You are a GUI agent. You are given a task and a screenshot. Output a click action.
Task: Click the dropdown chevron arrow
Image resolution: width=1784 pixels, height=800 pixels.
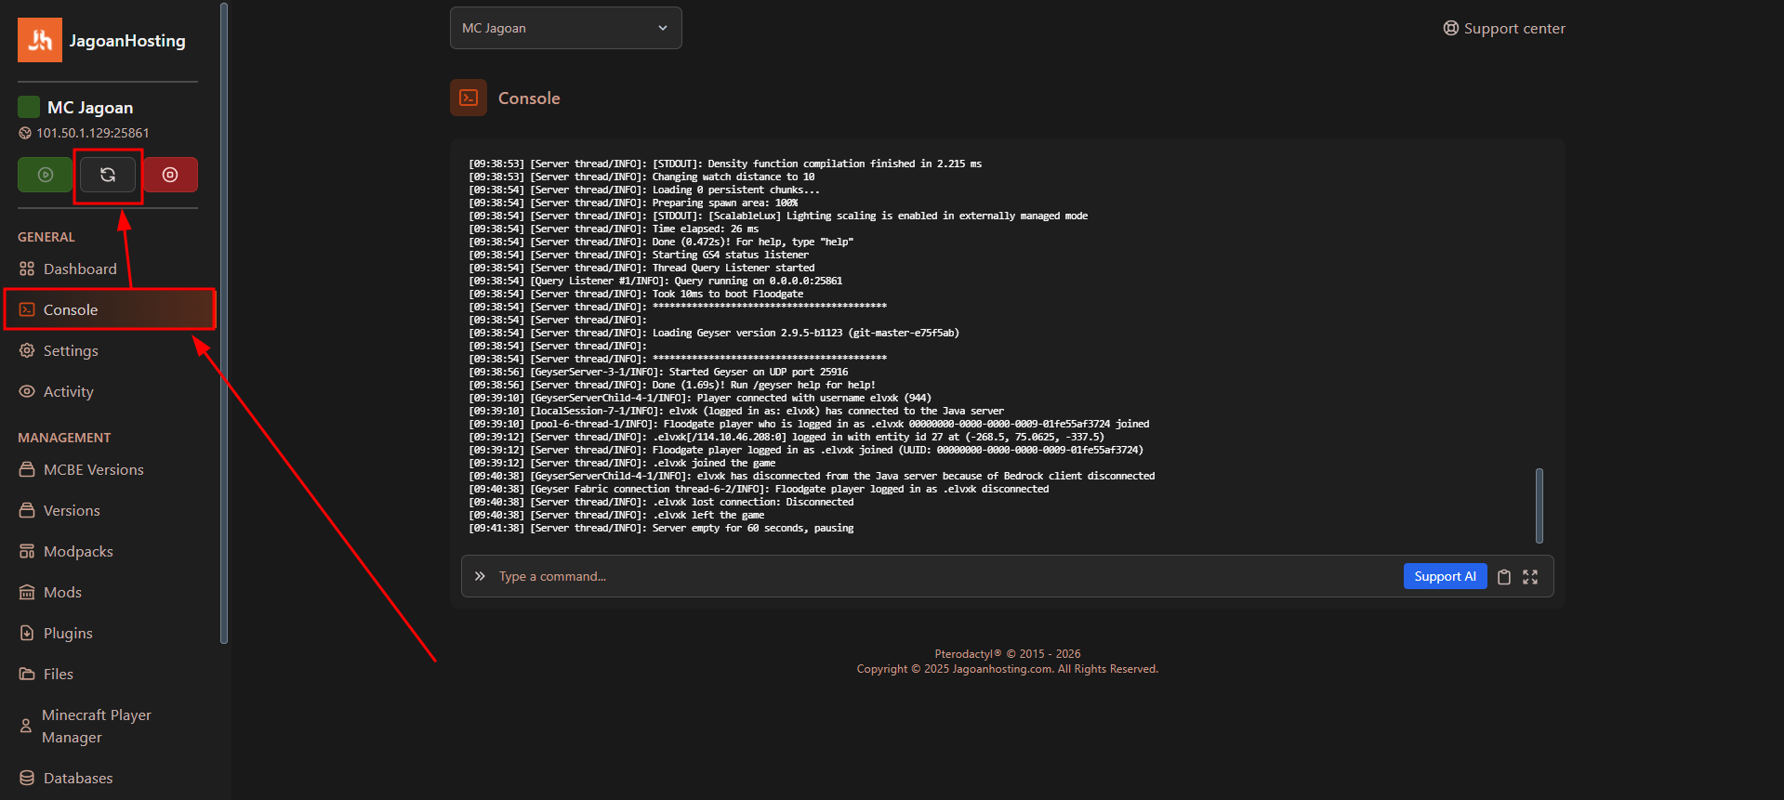[x=663, y=28]
